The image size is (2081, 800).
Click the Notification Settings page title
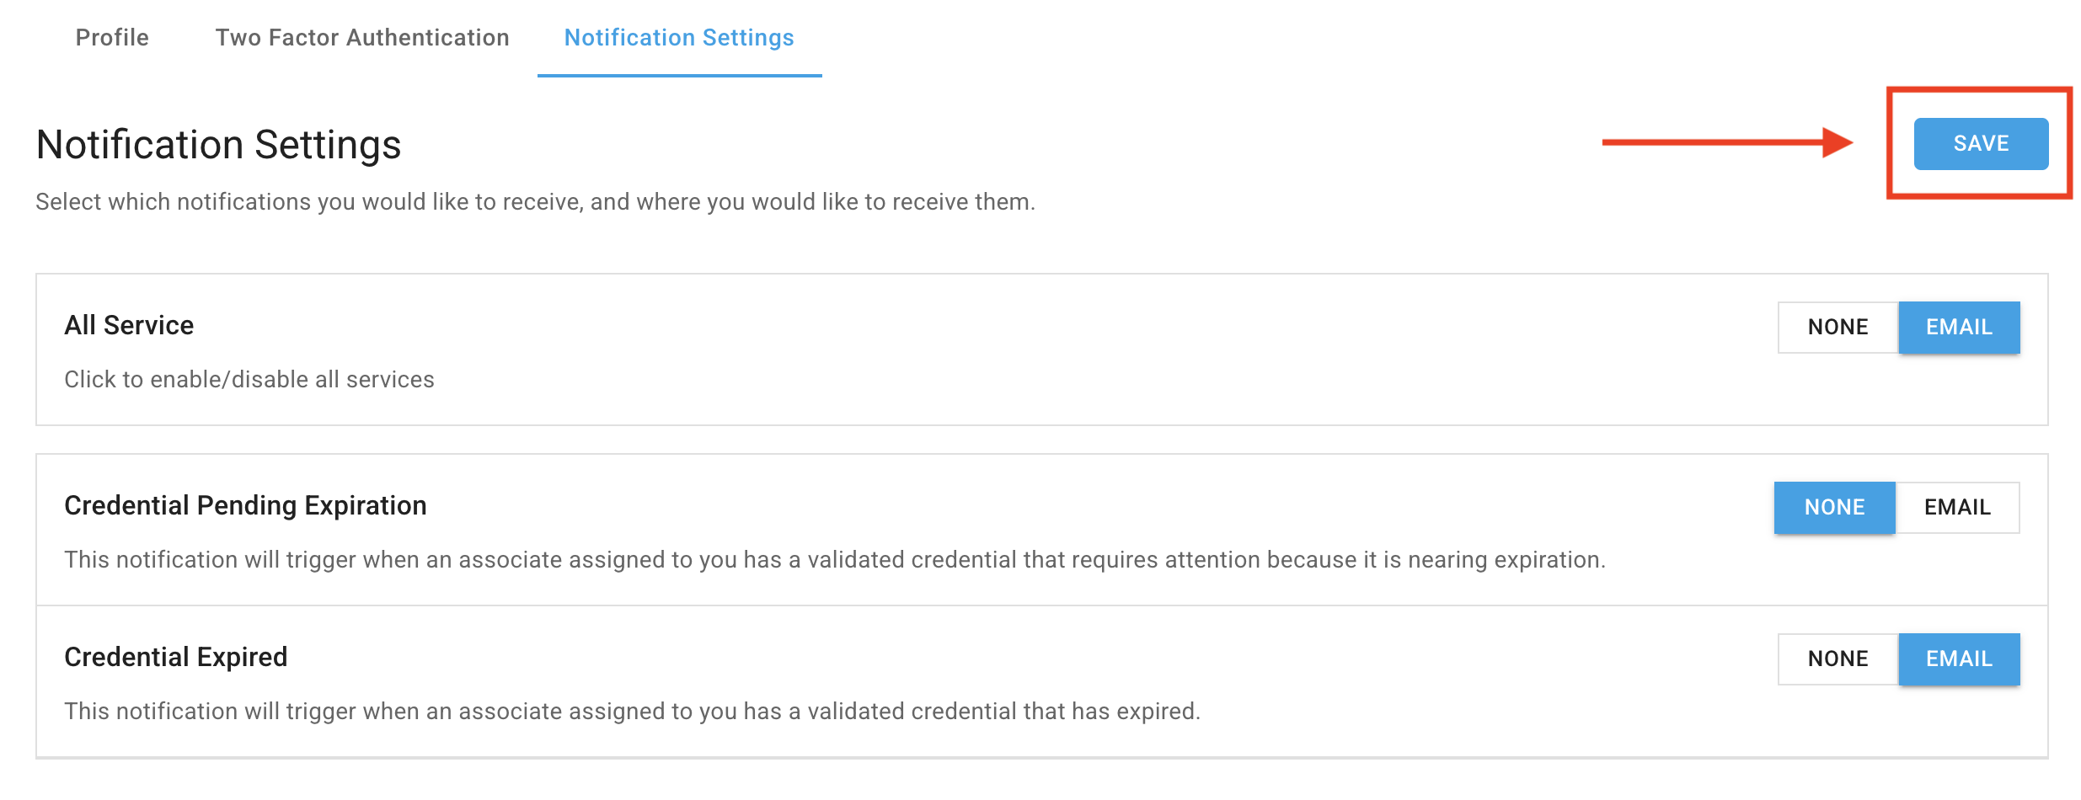pyautogui.click(x=217, y=144)
